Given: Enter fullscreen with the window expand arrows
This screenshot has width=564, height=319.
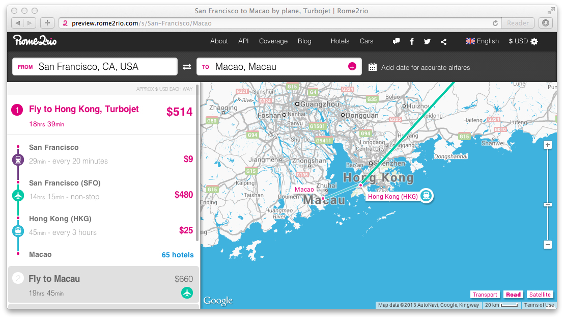Looking at the screenshot, I should tap(551, 11).
